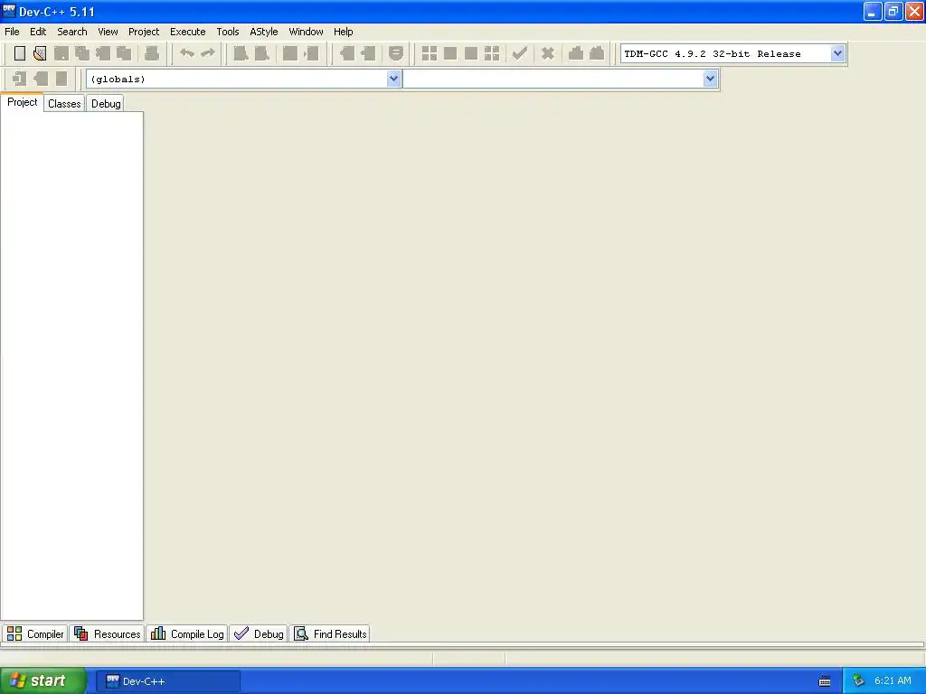The width and height of the screenshot is (926, 694).
Task: Click the Find toolbar icon
Action: pyautogui.click(x=241, y=53)
